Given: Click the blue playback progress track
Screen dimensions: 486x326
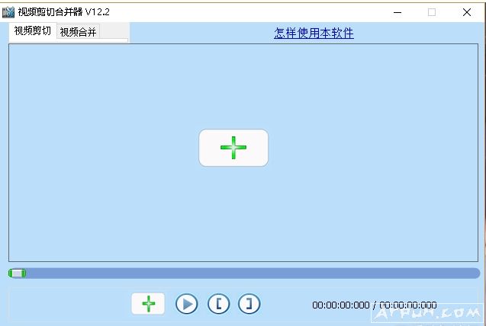Looking at the screenshot, I should 244,273.
